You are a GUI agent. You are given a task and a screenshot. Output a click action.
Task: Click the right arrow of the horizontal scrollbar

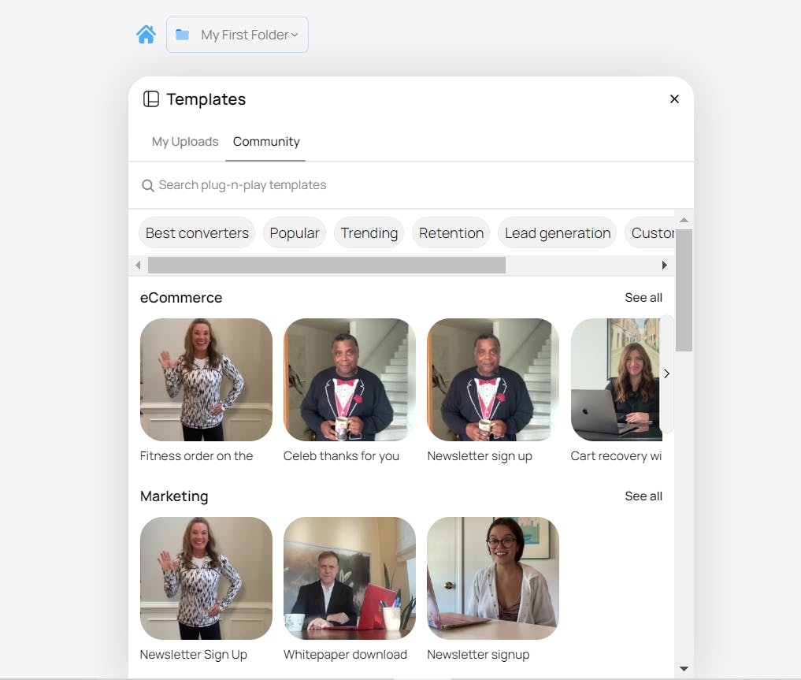click(x=664, y=266)
